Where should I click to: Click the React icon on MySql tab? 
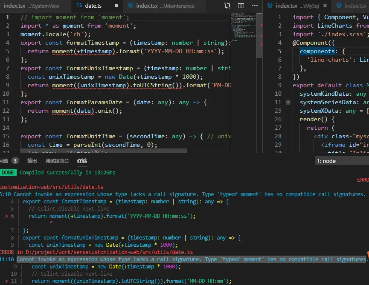pos(270,6)
